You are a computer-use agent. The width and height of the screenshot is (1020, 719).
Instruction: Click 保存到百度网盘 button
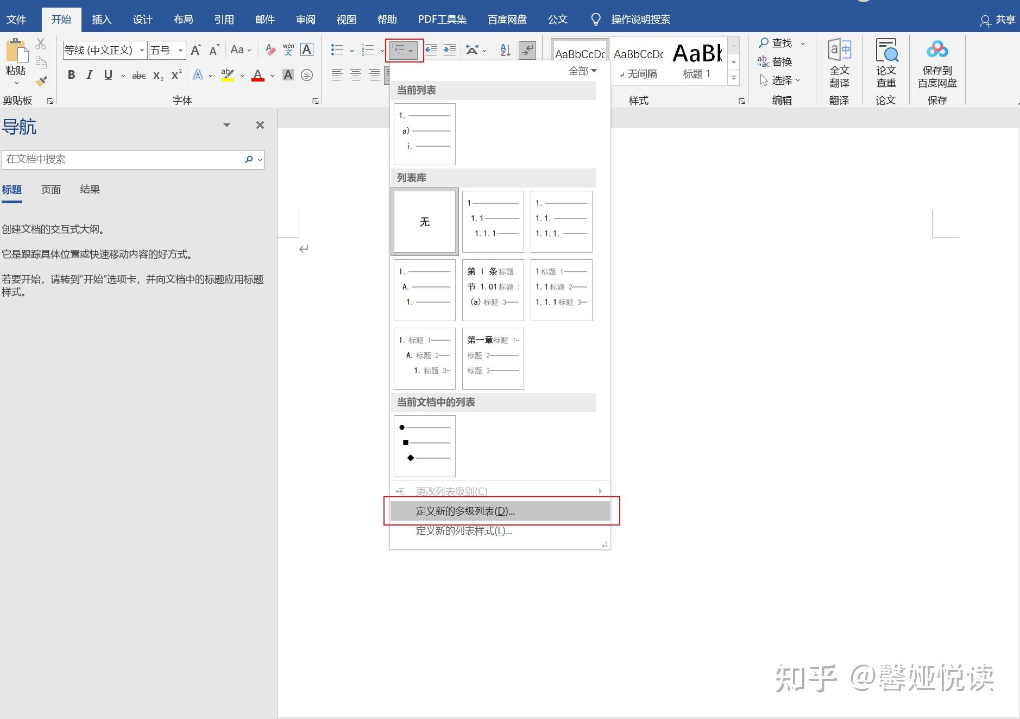[x=937, y=63]
